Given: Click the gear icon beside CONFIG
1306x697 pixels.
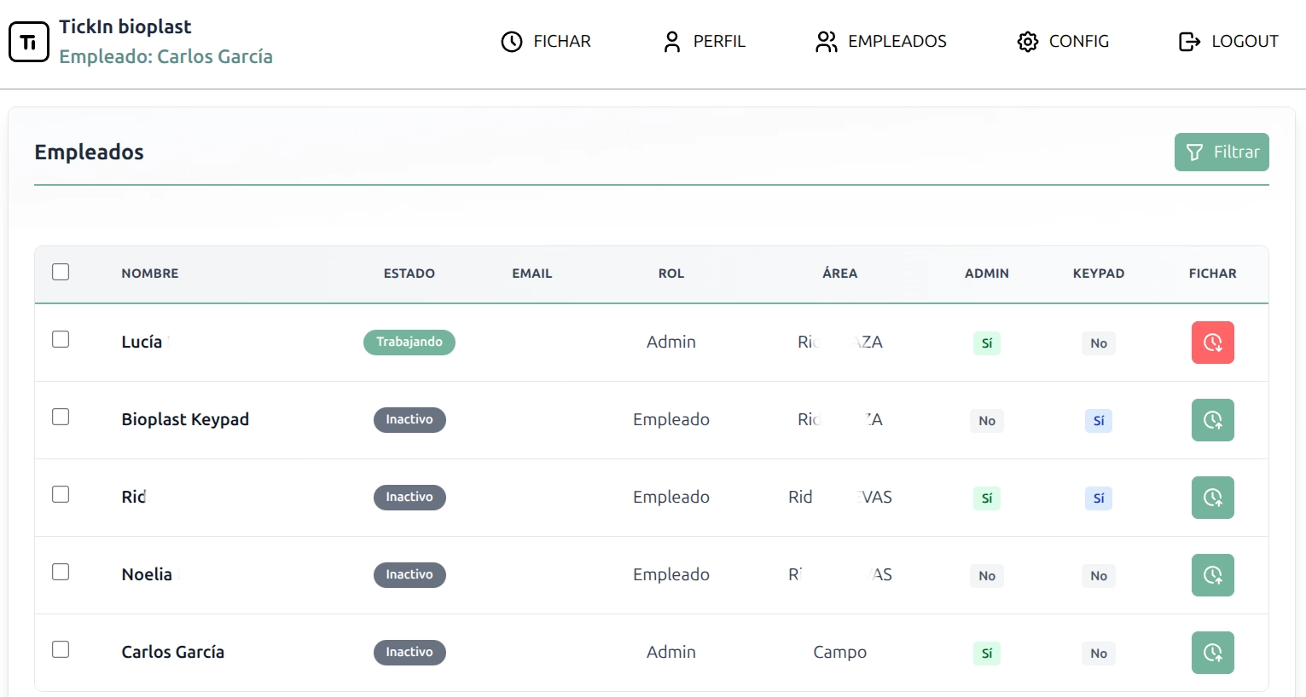Looking at the screenshot, I should point(1027,42).
